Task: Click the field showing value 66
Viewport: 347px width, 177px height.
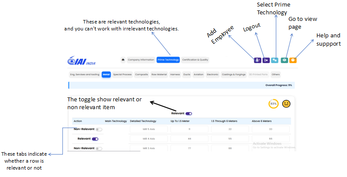Action: coord(271,139)
